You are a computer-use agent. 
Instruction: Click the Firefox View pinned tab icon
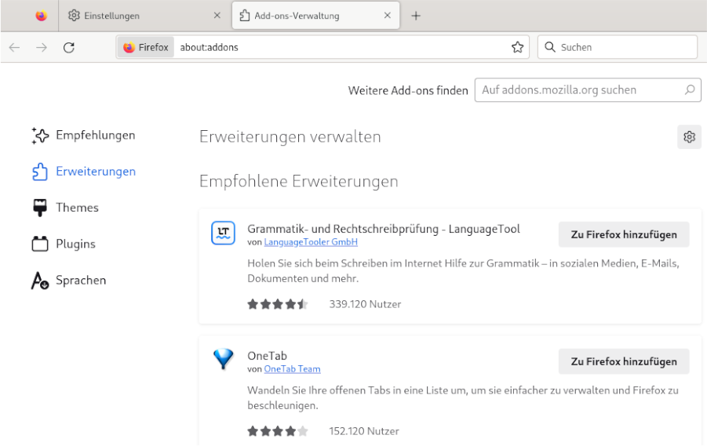[x=41, y=16]
